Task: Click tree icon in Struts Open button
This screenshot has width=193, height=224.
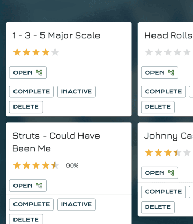Action: click(39, 186)
